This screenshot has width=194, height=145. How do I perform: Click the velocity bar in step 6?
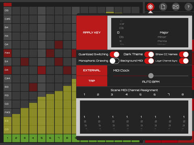(50, 114)
